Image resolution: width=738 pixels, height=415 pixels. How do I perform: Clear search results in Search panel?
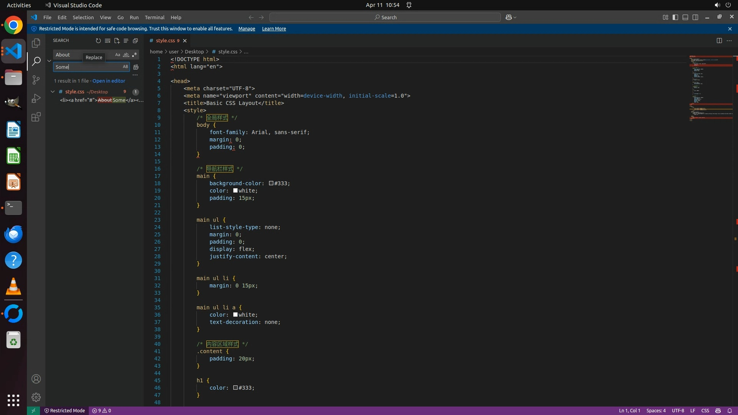(108, 41)
